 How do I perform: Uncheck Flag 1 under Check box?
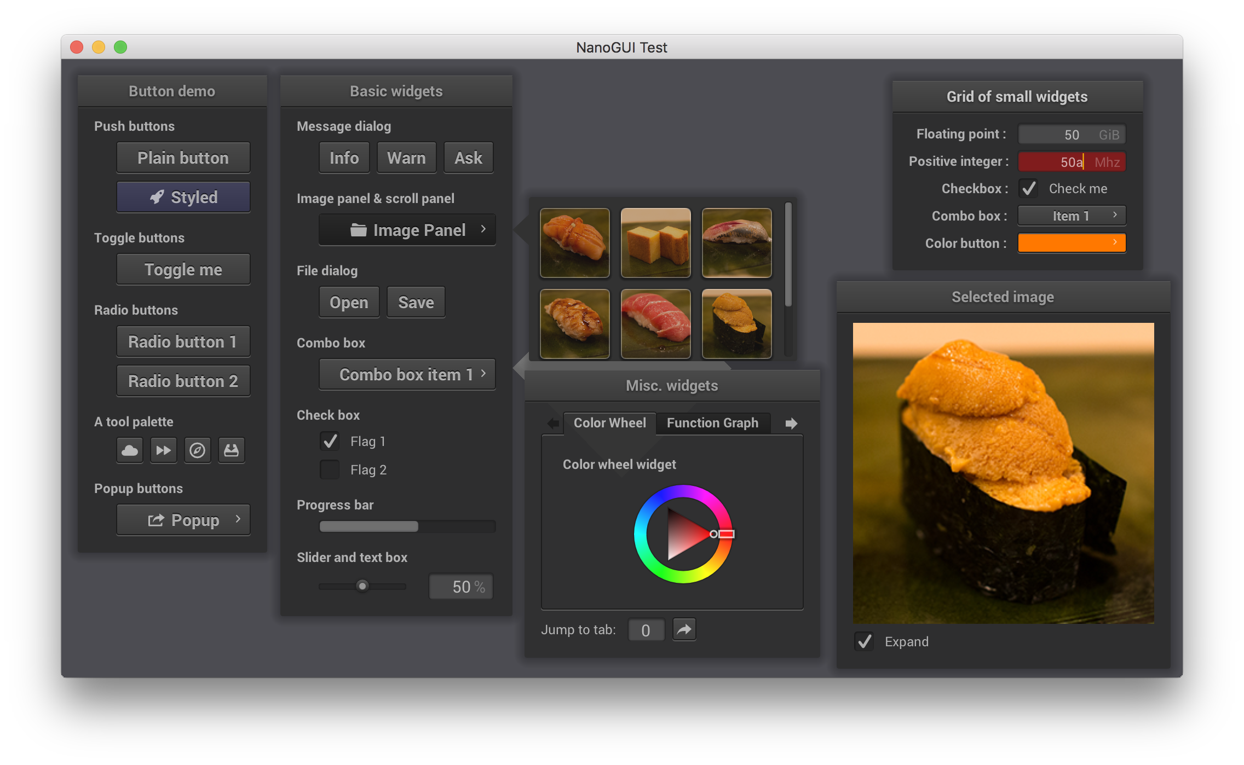[329, 441]
